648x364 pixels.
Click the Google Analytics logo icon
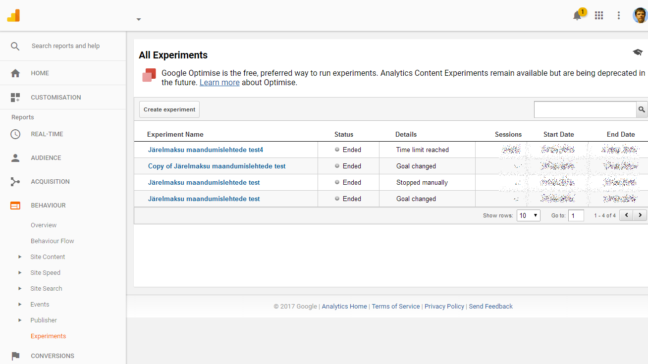13,15
